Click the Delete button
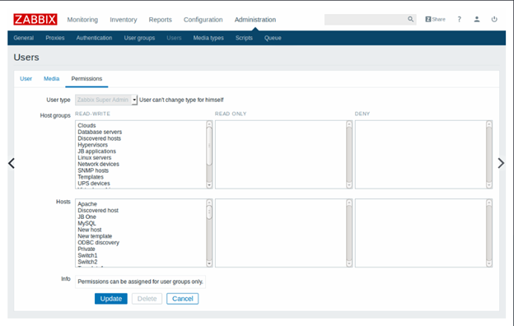Viewport: 514px width, 326px height. point(147,299)
